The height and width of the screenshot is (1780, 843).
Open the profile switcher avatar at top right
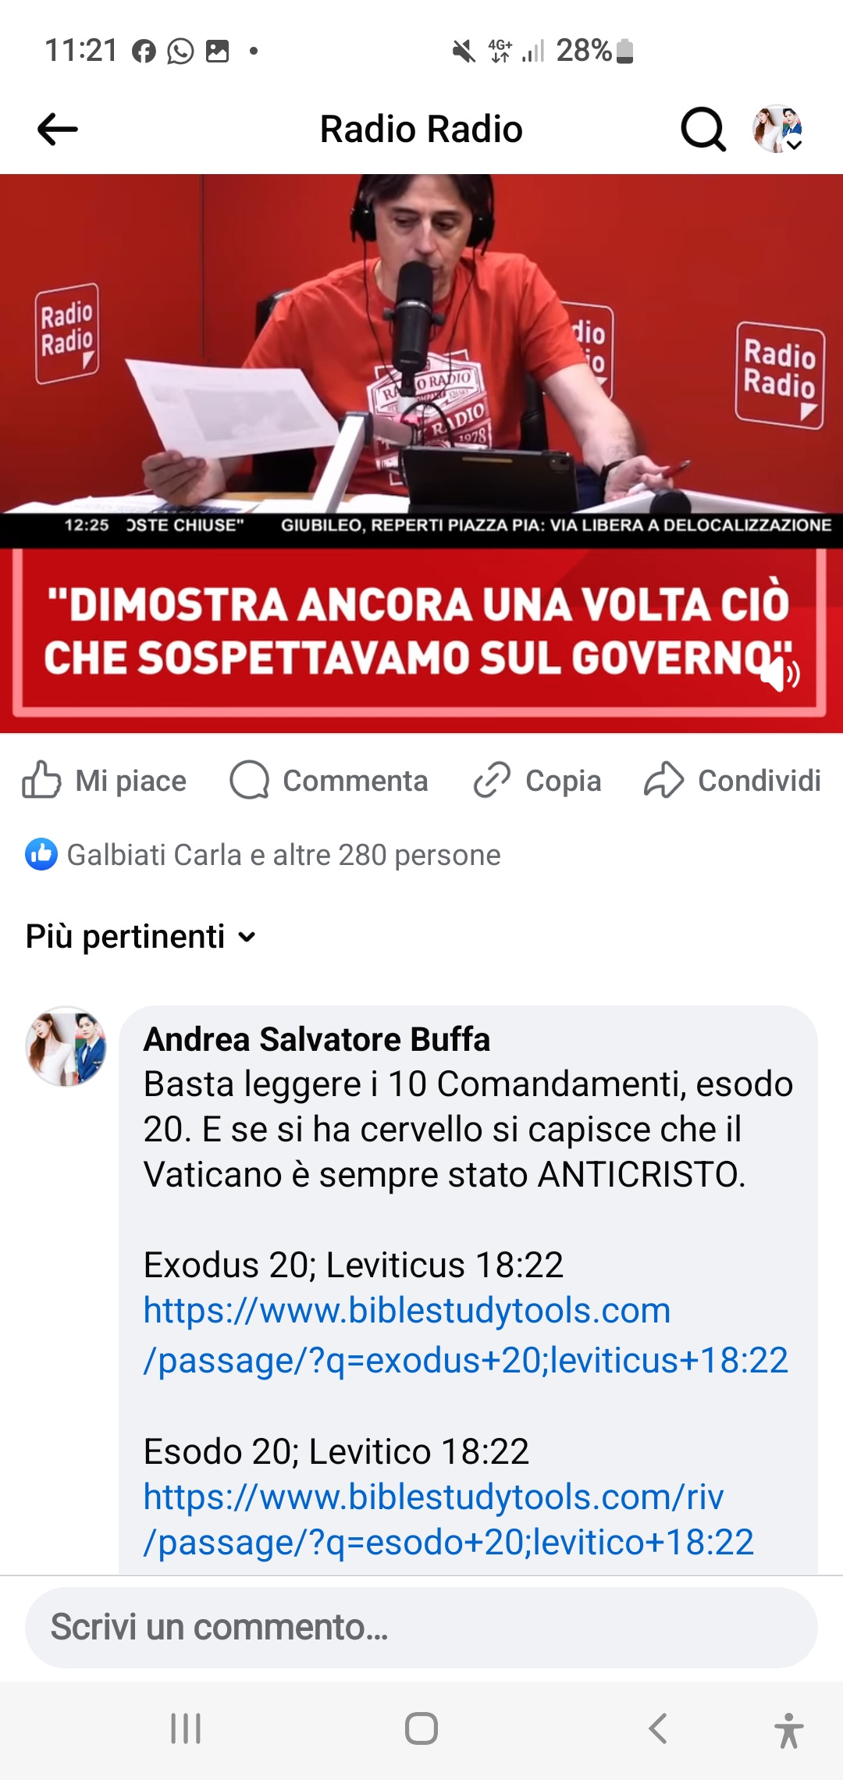coord(777,129)
